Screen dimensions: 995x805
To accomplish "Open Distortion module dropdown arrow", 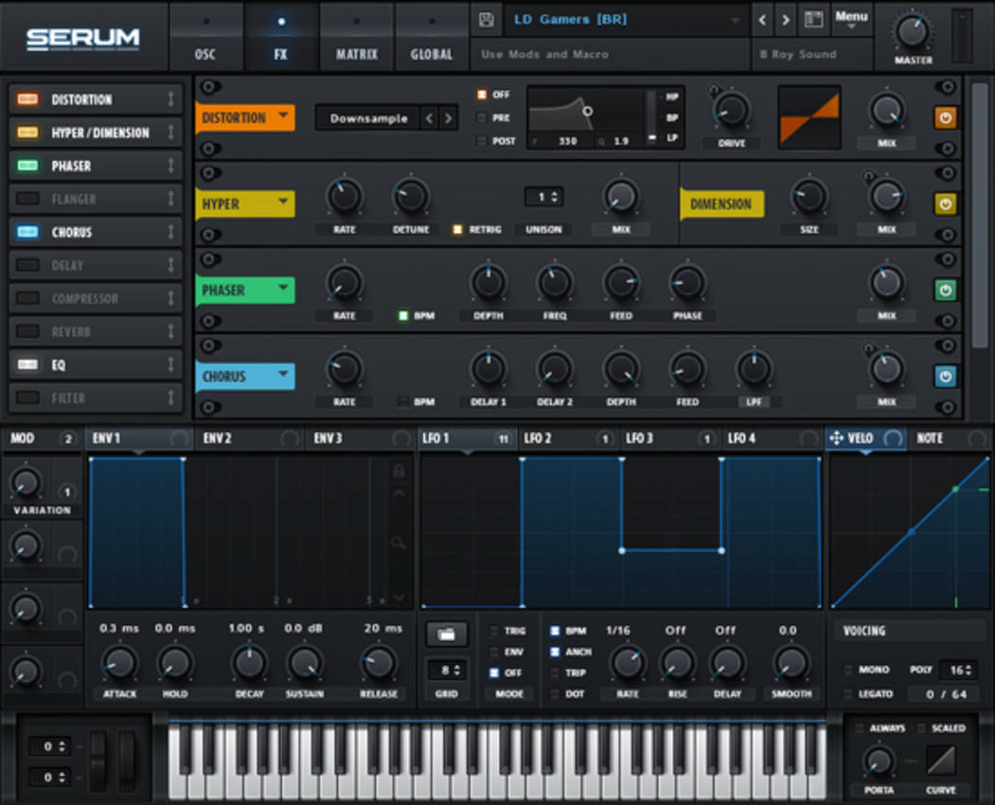I will pos(283,116).
